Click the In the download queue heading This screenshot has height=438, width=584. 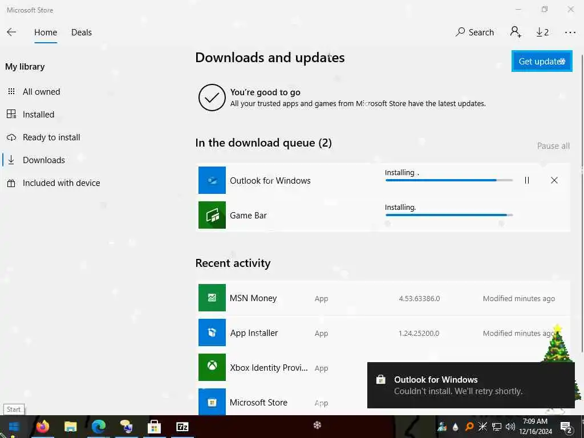coord(263,143)
